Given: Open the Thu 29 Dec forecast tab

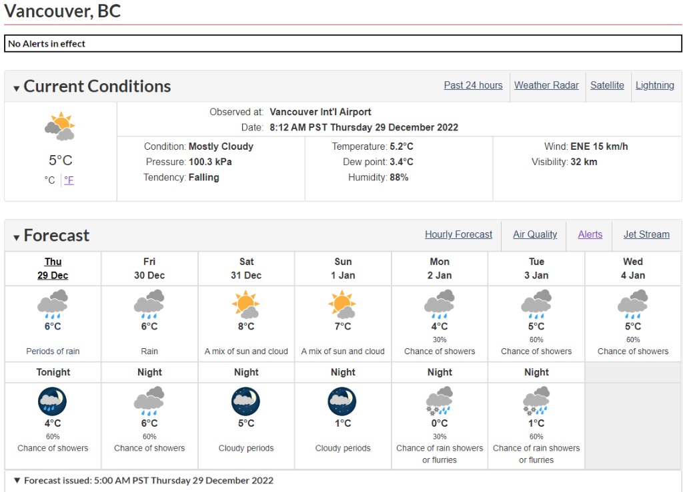Looking at the screenshot, I should point(53,268).
